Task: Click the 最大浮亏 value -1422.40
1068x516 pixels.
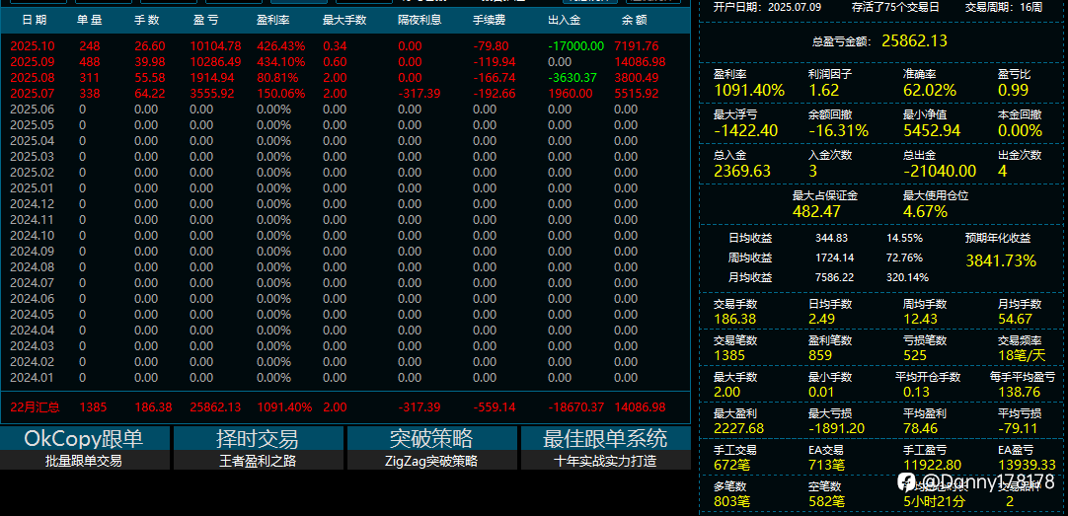Action: 745,130
